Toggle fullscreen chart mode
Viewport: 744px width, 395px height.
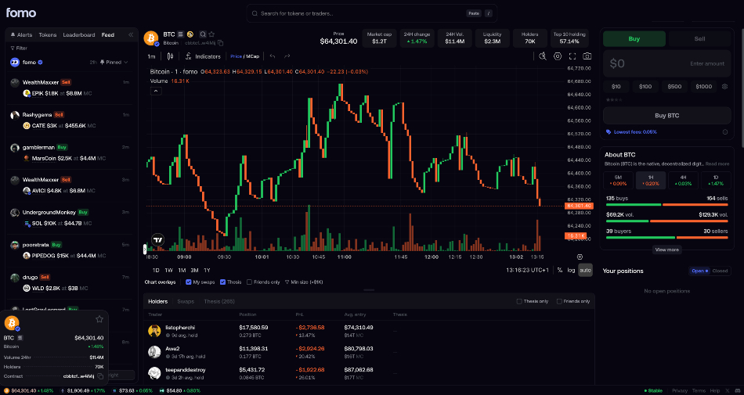click(x=572, y=56)
